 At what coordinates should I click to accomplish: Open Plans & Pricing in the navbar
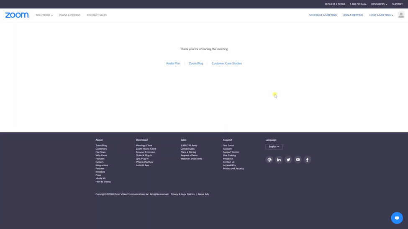pos(70,15)
